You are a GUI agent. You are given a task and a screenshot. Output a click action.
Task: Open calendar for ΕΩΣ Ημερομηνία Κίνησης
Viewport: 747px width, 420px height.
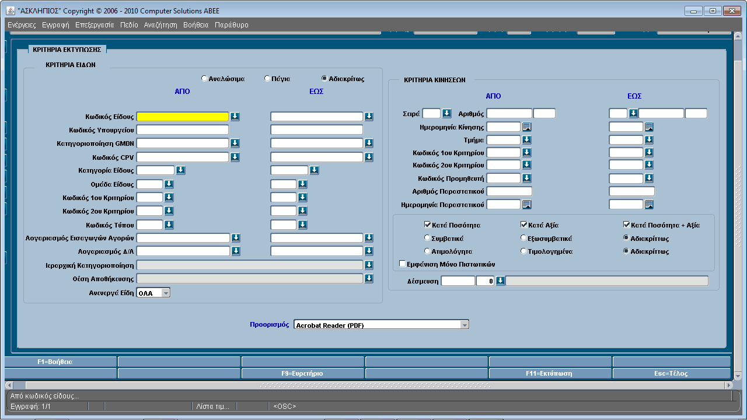(x=649, y=127)
